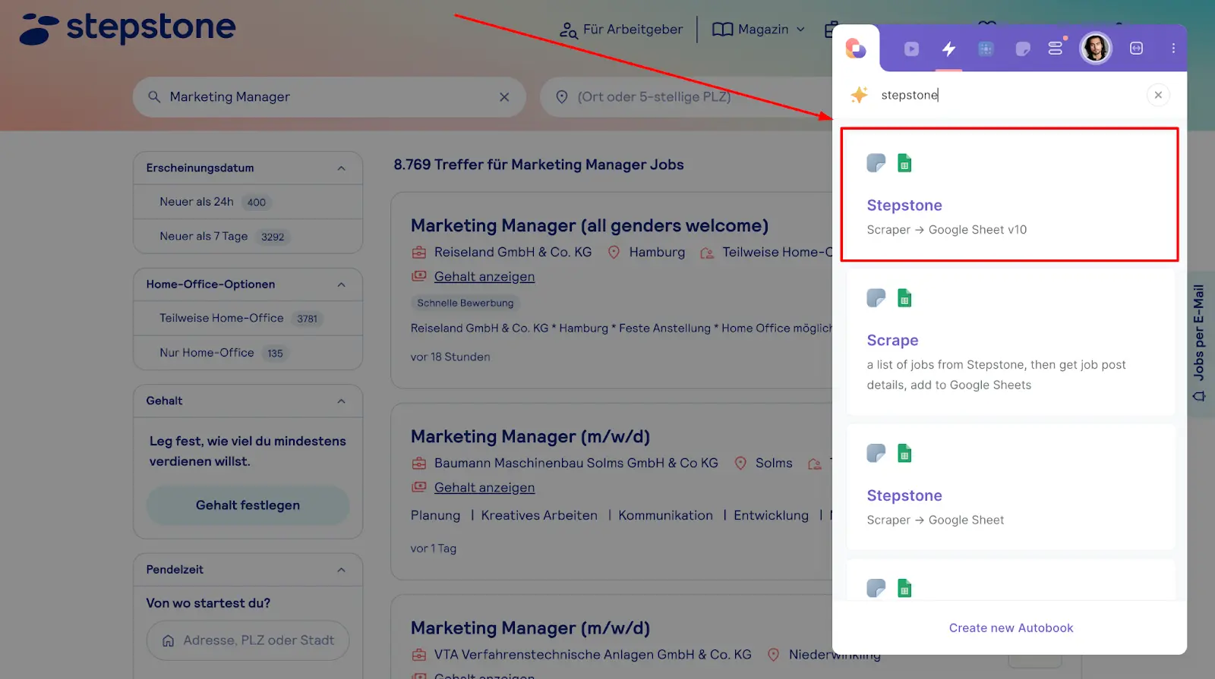Screen dimensions: 1215x679
Task: Open Marketing Manager (all genders welcome) job
Action: point(589,226)
